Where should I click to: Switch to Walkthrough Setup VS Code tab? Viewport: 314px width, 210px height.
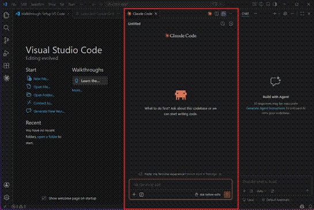[43, 14]
